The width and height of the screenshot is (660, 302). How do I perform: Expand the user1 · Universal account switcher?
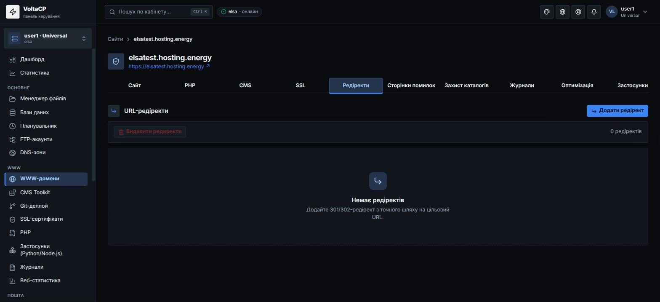click(48, 38)
